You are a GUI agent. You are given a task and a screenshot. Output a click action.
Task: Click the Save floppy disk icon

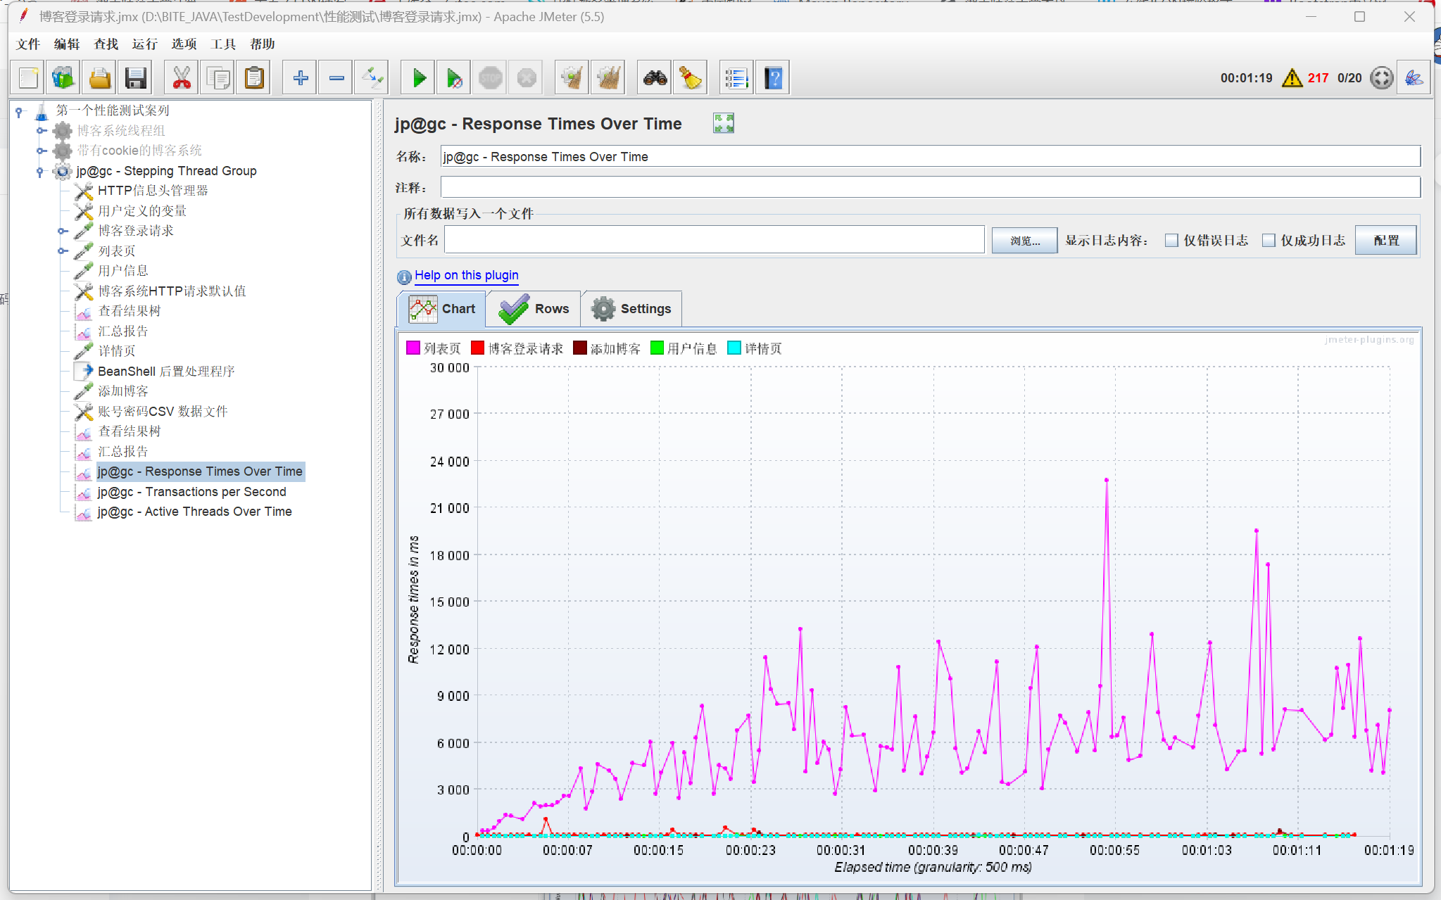135,78
